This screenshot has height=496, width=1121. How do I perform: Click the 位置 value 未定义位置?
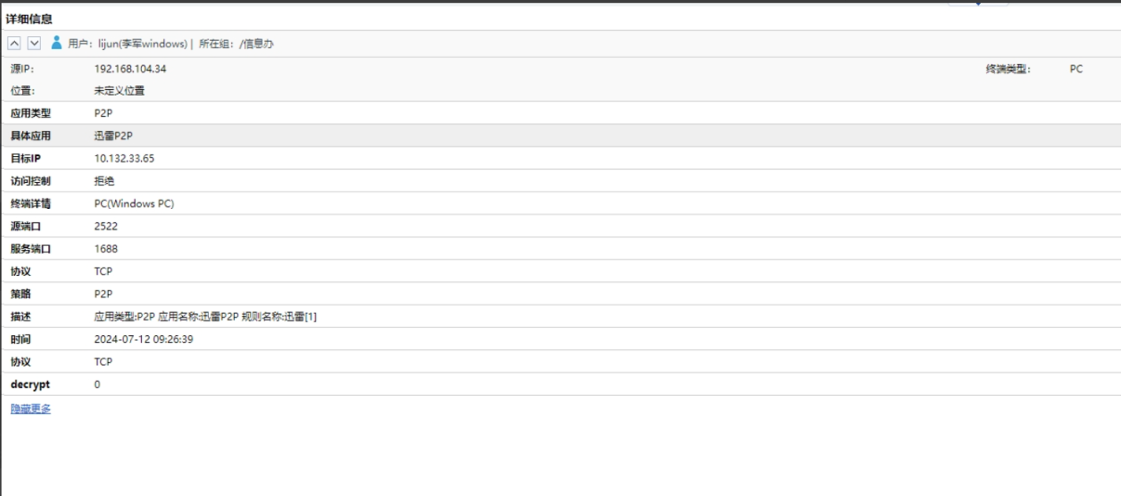tap(119, 91)
